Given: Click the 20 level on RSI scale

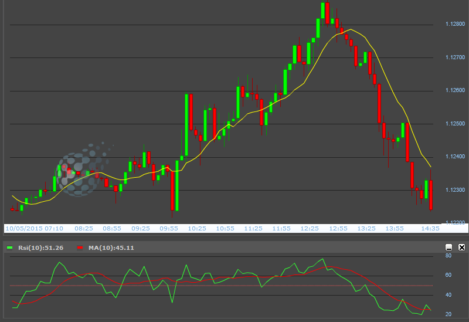Looking at the screenshot, I should [448, 314].
